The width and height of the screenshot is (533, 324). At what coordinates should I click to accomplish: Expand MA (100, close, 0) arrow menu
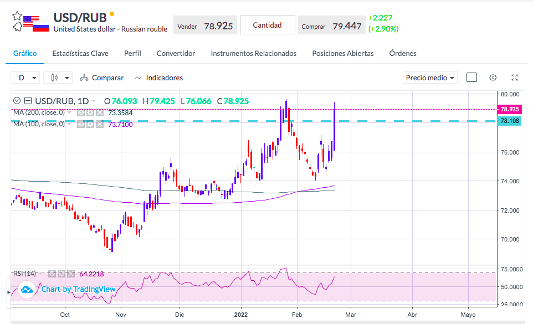(69, 124)
